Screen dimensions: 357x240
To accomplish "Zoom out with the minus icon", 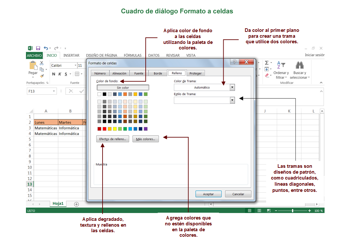I will 276,211.
